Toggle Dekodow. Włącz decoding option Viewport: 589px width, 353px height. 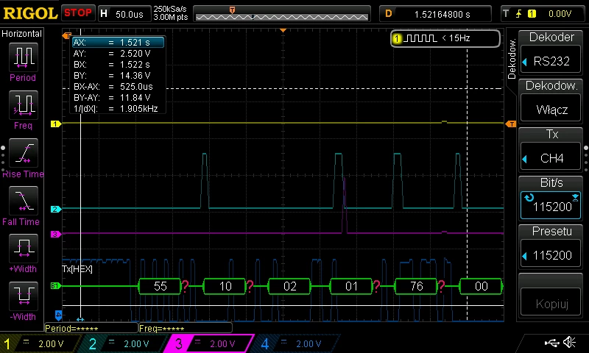pos(551,101)
